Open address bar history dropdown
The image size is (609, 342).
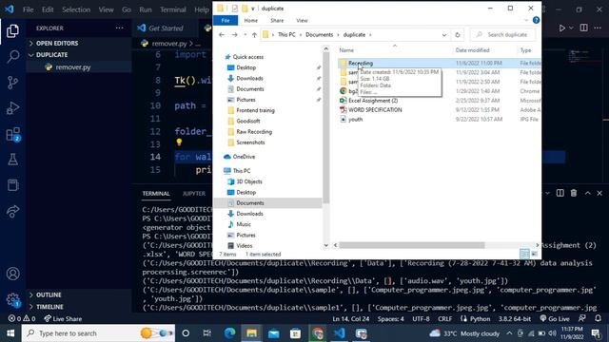point(444,35)
